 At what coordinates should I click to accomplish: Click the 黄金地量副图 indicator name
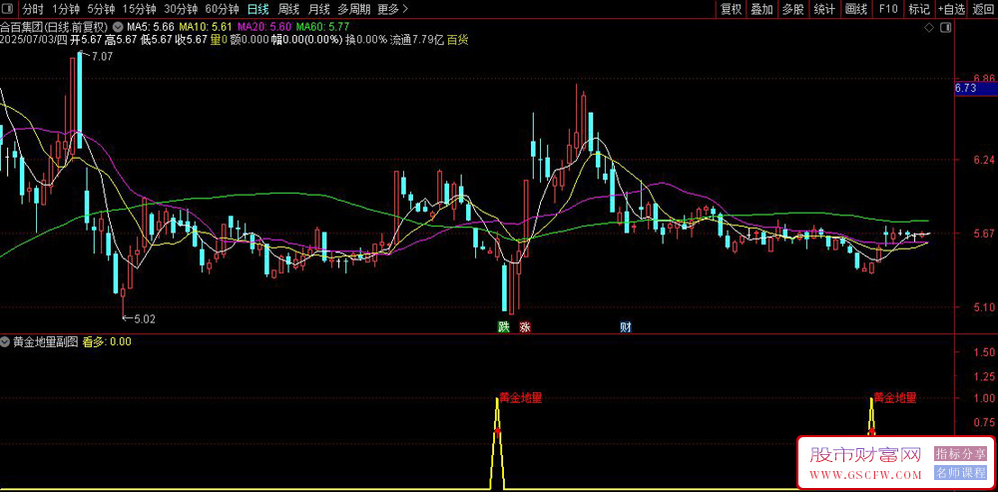point(45,341)
